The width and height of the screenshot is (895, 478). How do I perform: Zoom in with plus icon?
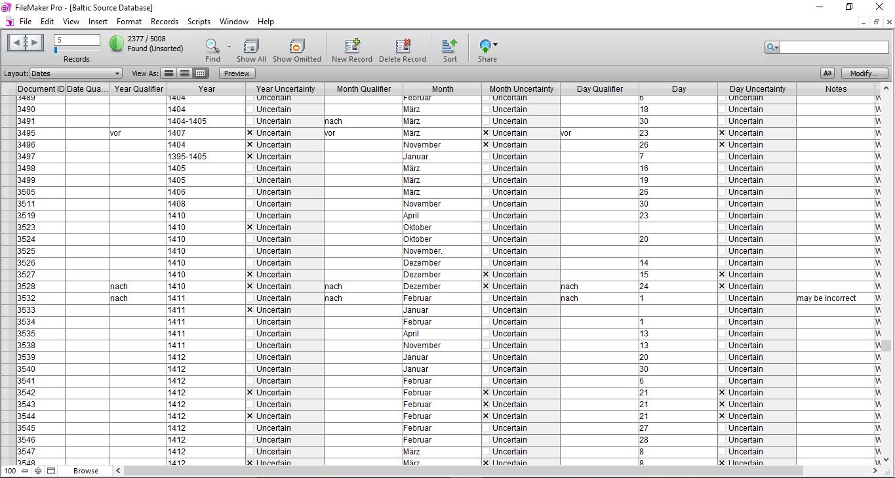coord(38,471)
